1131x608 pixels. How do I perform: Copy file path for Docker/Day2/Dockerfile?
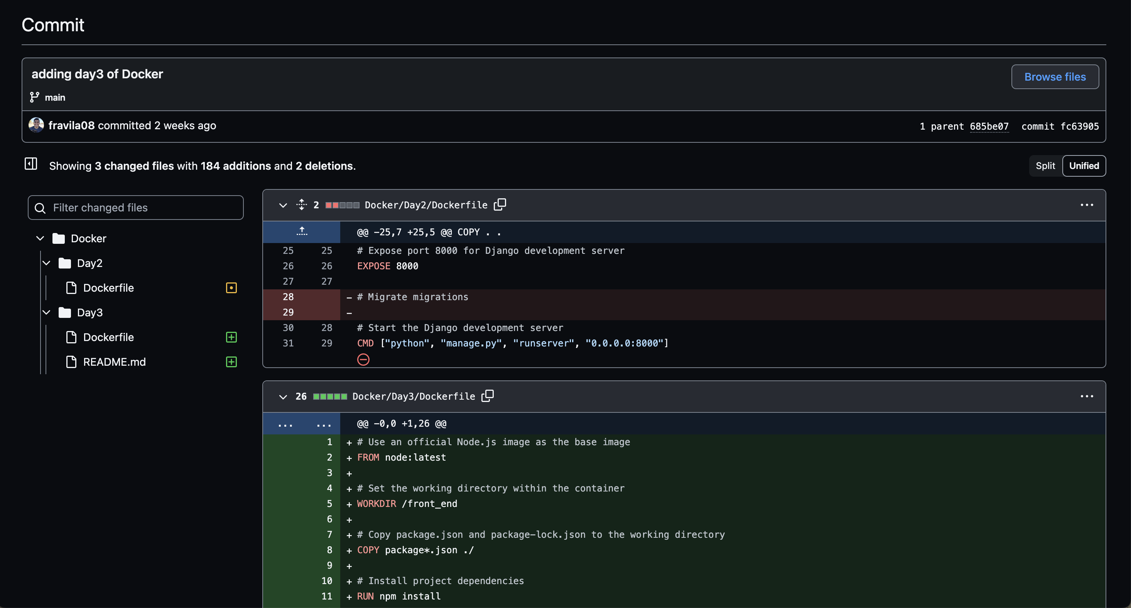(500, 204)
